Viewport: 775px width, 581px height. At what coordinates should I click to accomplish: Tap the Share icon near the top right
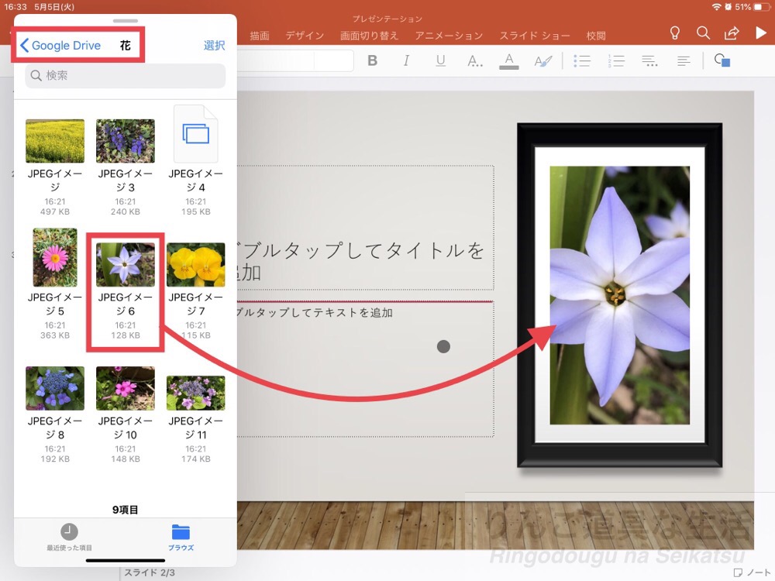(732, 33)
